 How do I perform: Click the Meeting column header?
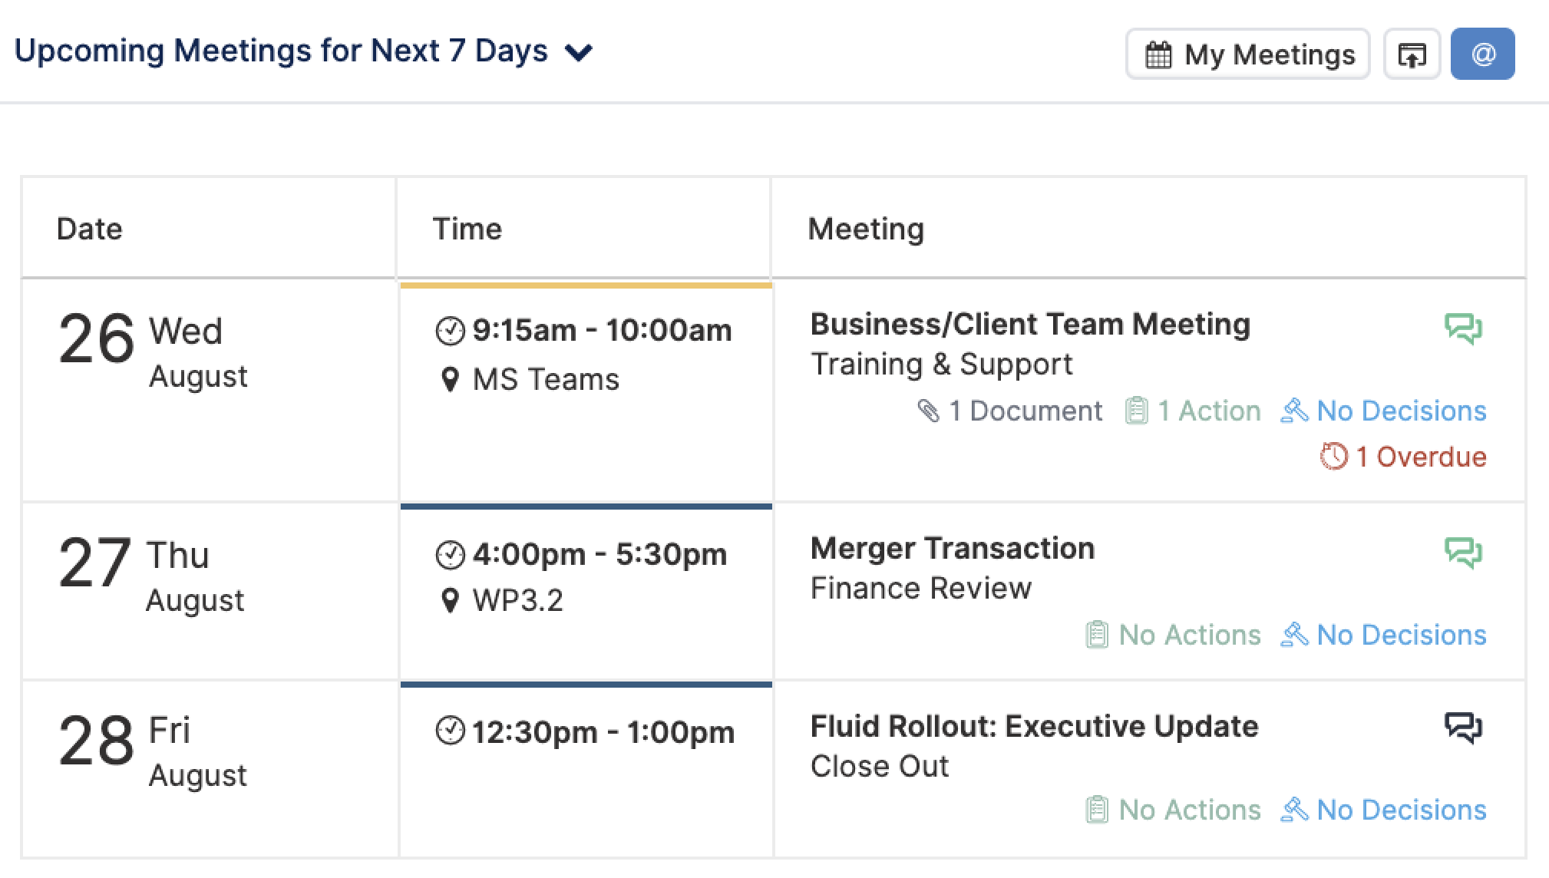click(x=866, y=229)
